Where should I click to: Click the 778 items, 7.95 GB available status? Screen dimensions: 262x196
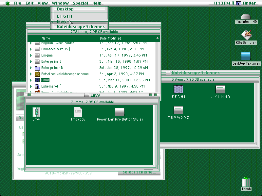(x=94, y=32)
